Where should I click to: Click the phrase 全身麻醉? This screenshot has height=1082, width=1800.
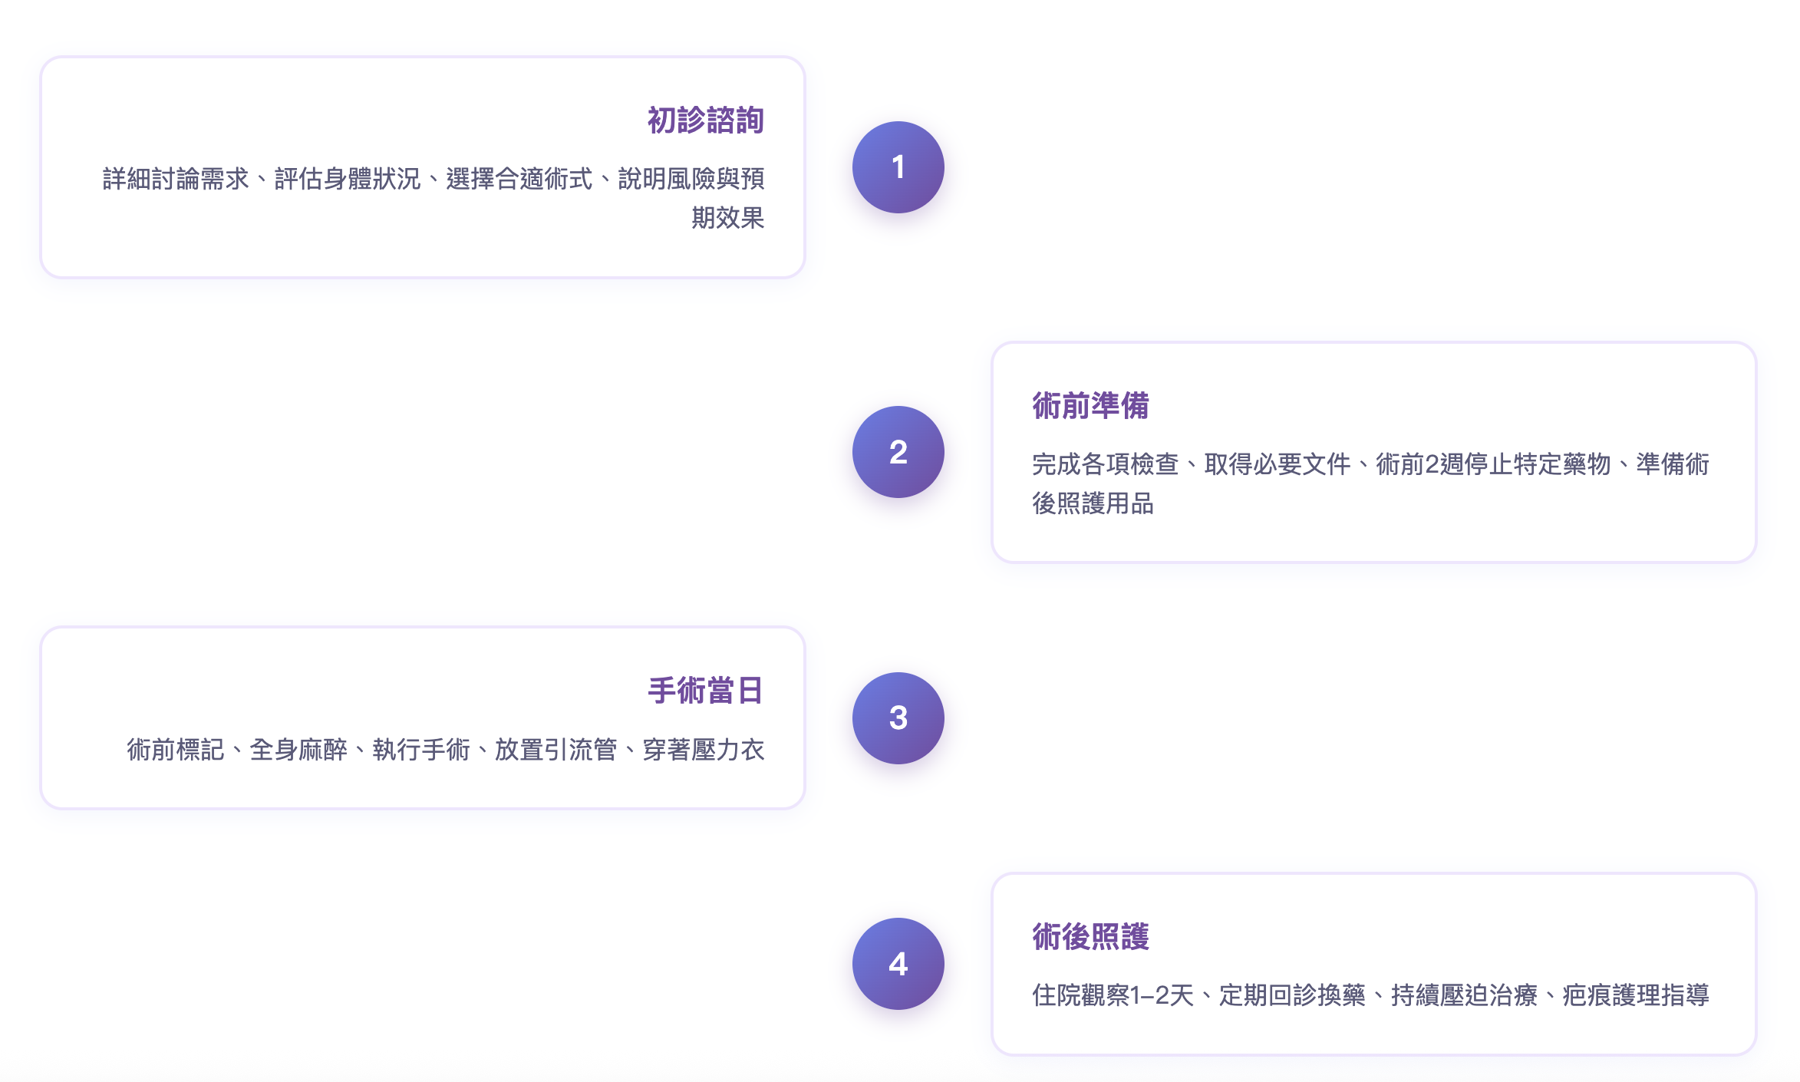point(298,750)
